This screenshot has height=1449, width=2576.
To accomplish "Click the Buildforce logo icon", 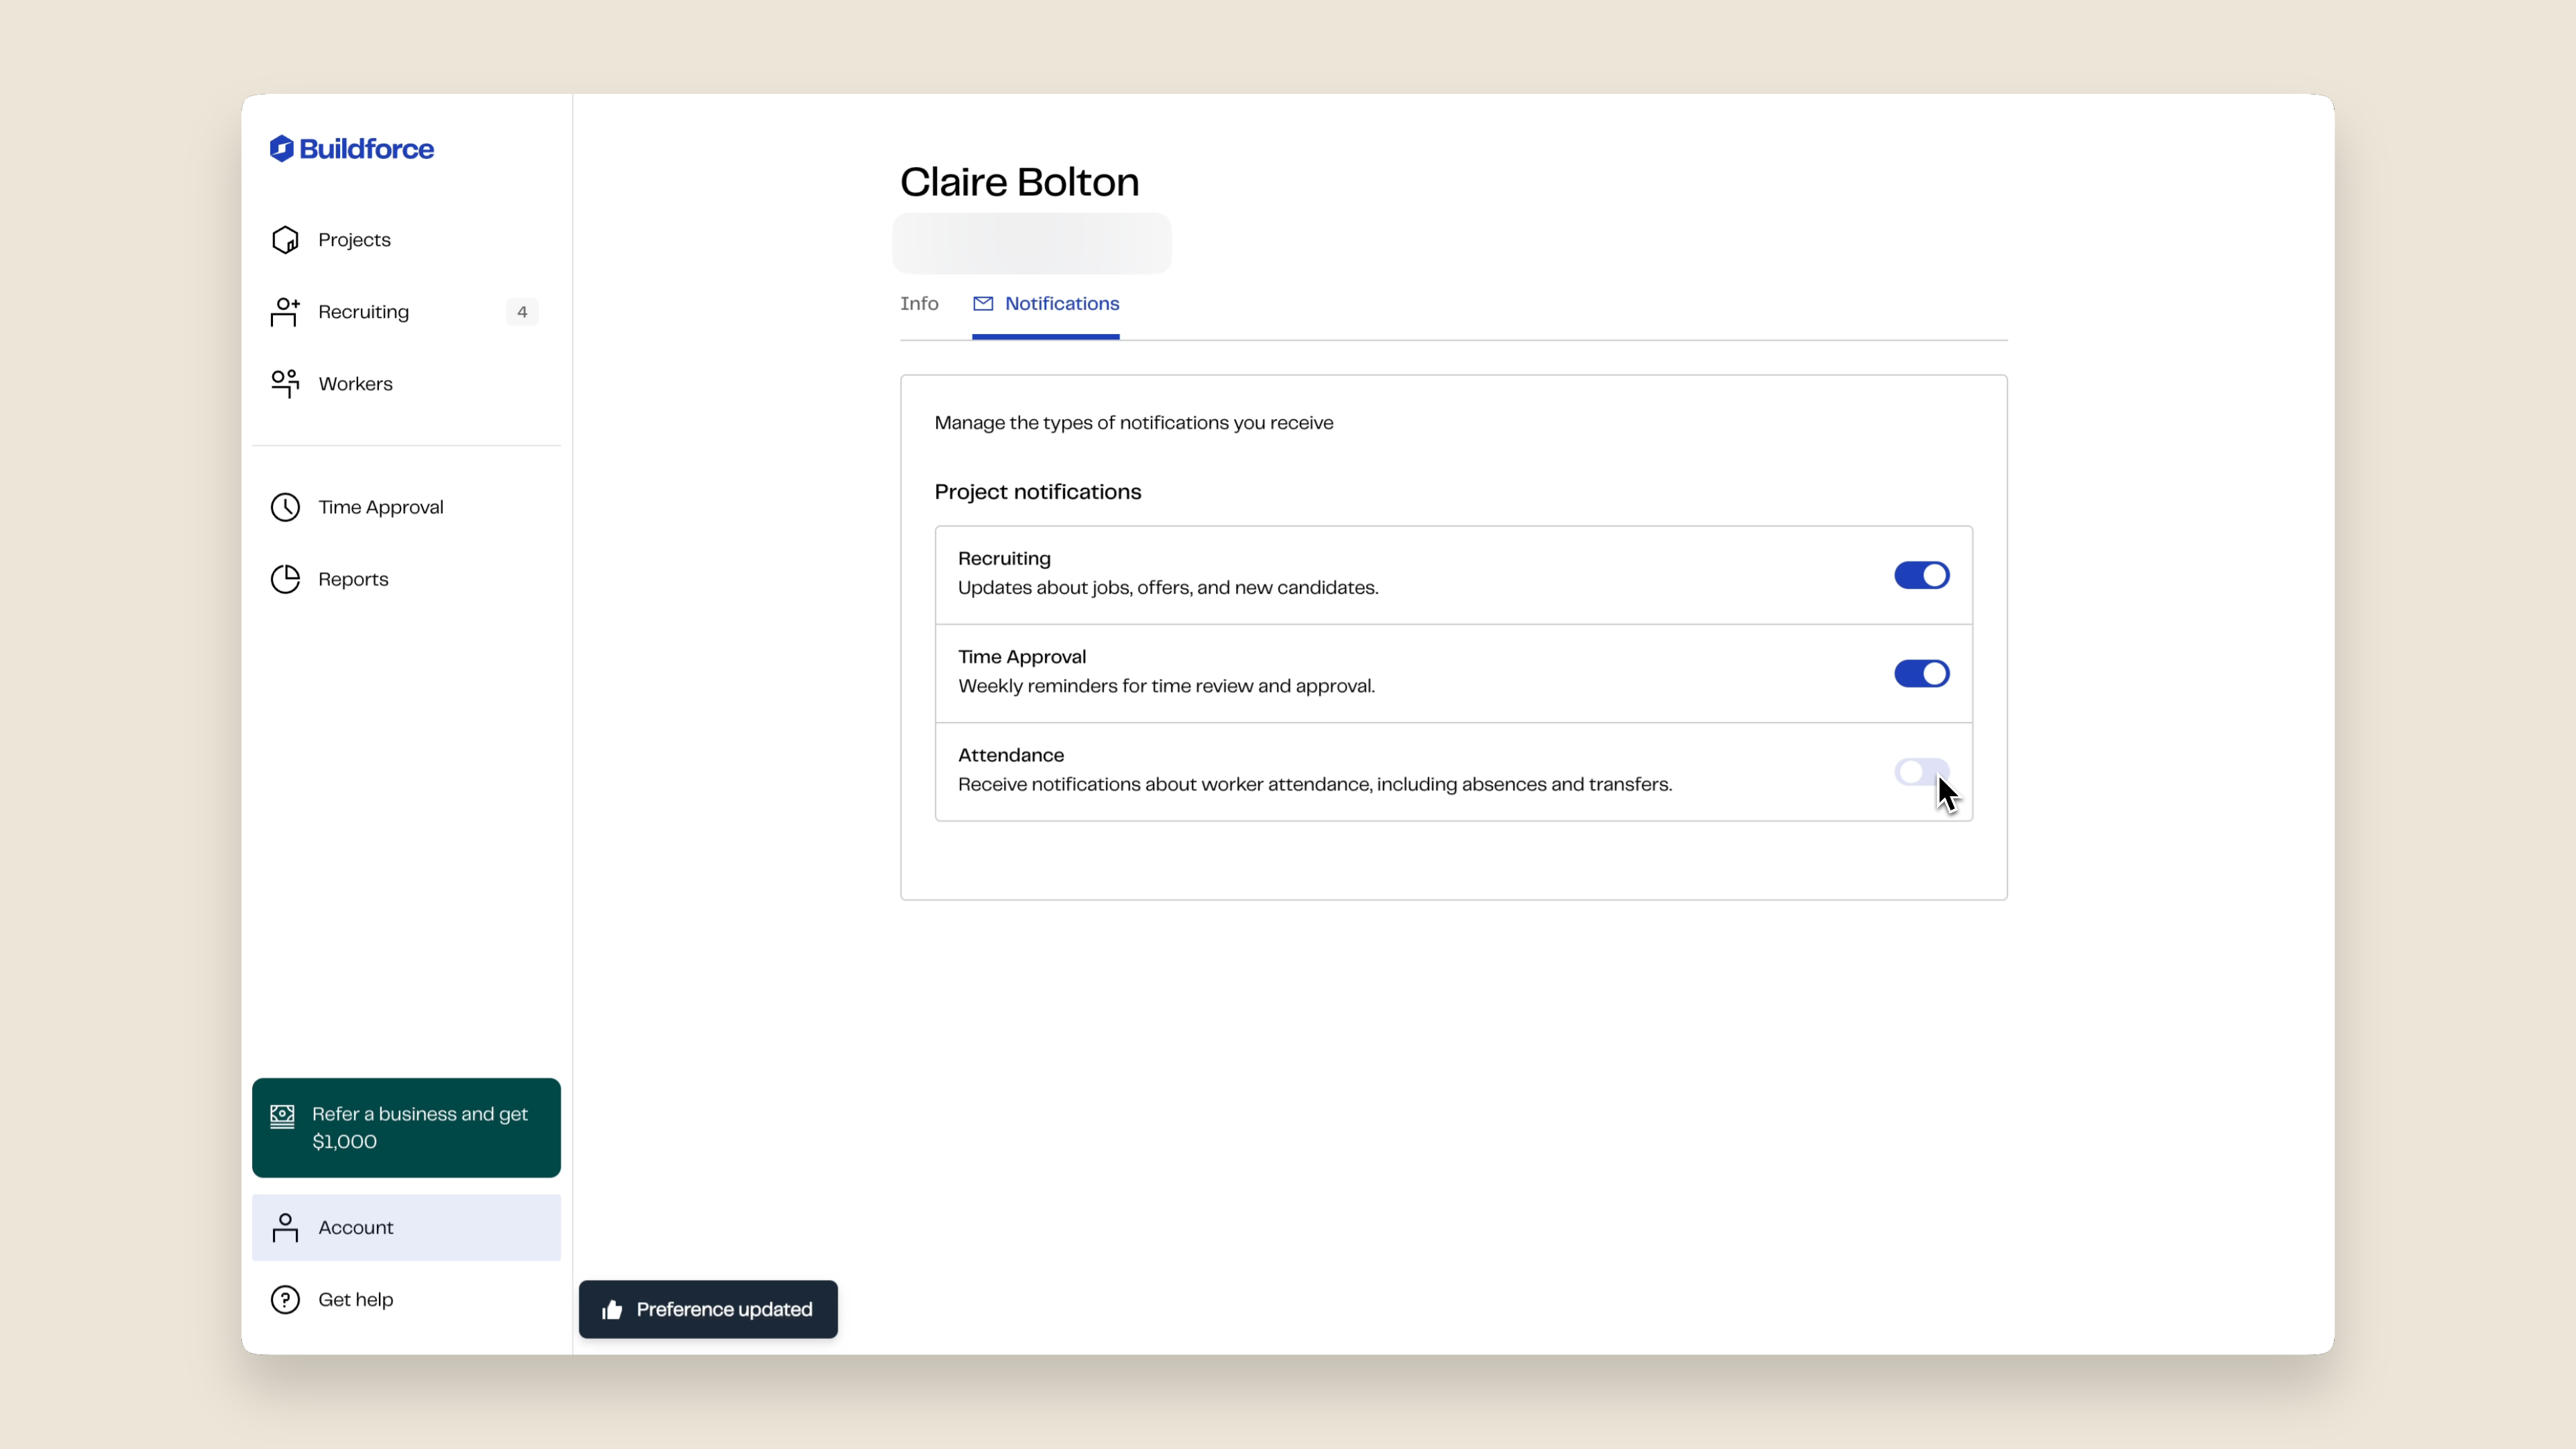I will pyautogui.click(x=281, y=148).
